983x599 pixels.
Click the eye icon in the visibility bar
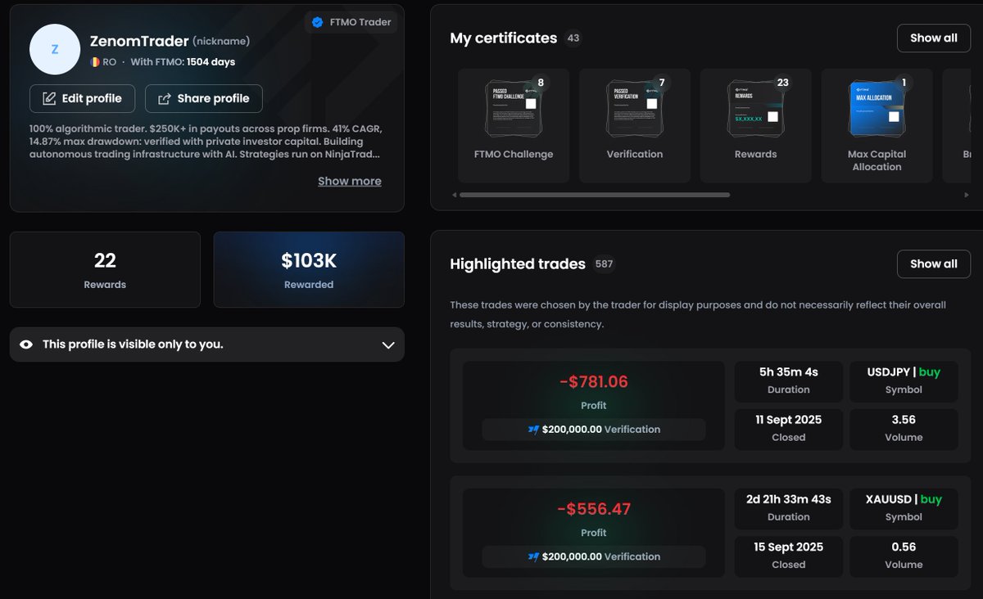coord(26,345)
